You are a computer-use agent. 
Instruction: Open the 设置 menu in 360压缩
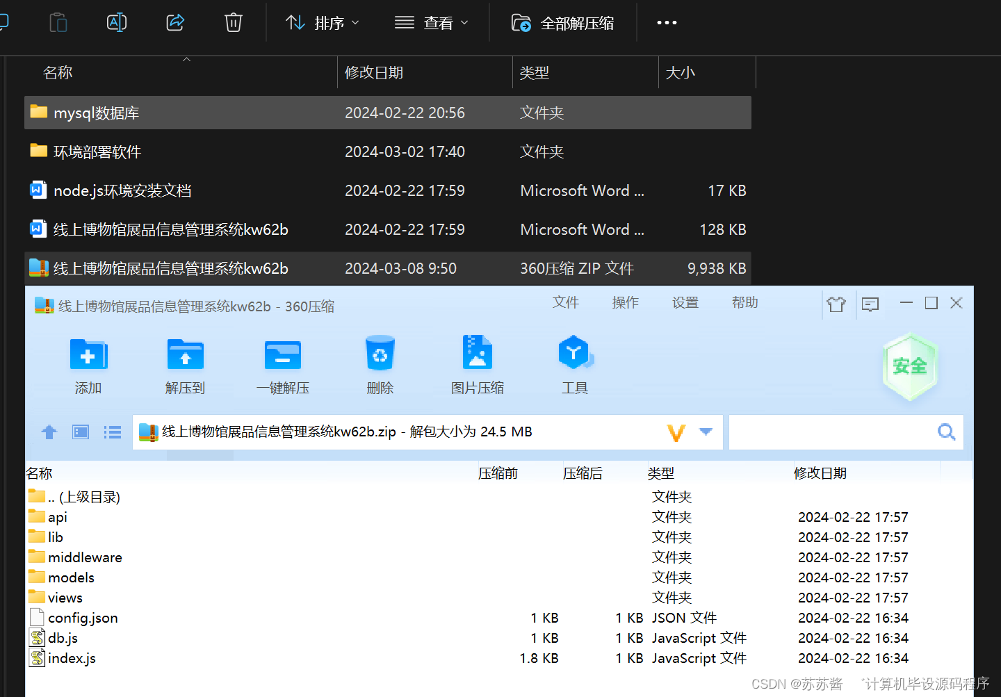pos(684,302)
